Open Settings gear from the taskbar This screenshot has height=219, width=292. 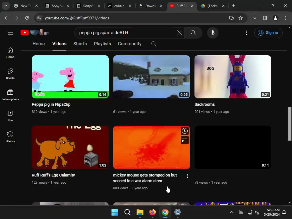point(177,212)
